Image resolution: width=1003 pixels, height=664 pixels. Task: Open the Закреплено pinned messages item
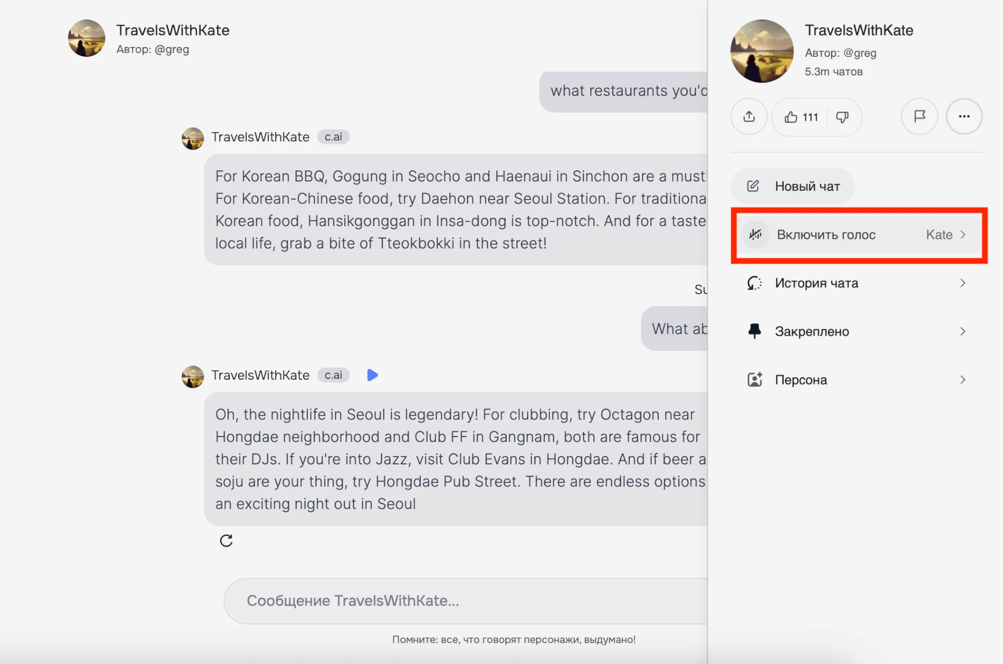click(812, 331)
